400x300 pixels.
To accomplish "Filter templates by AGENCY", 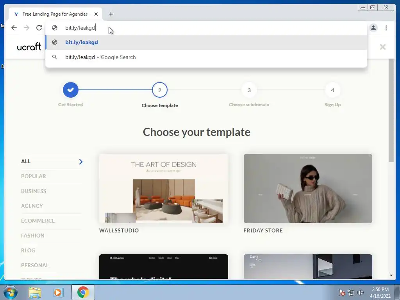I will click(x=32, y=206).
